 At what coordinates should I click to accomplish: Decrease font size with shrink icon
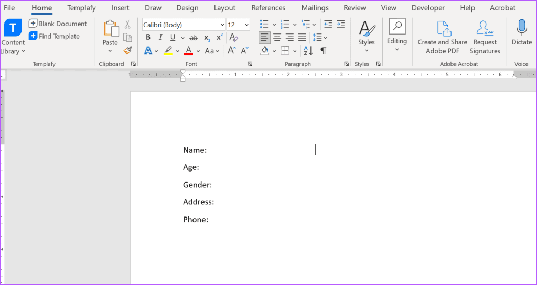244,51
